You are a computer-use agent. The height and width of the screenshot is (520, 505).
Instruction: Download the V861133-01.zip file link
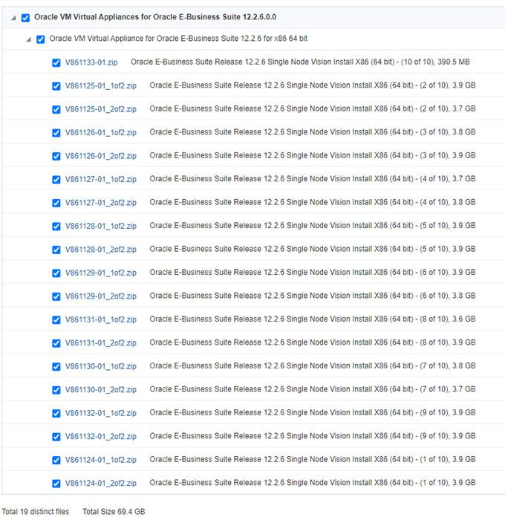tap(91, 62)
